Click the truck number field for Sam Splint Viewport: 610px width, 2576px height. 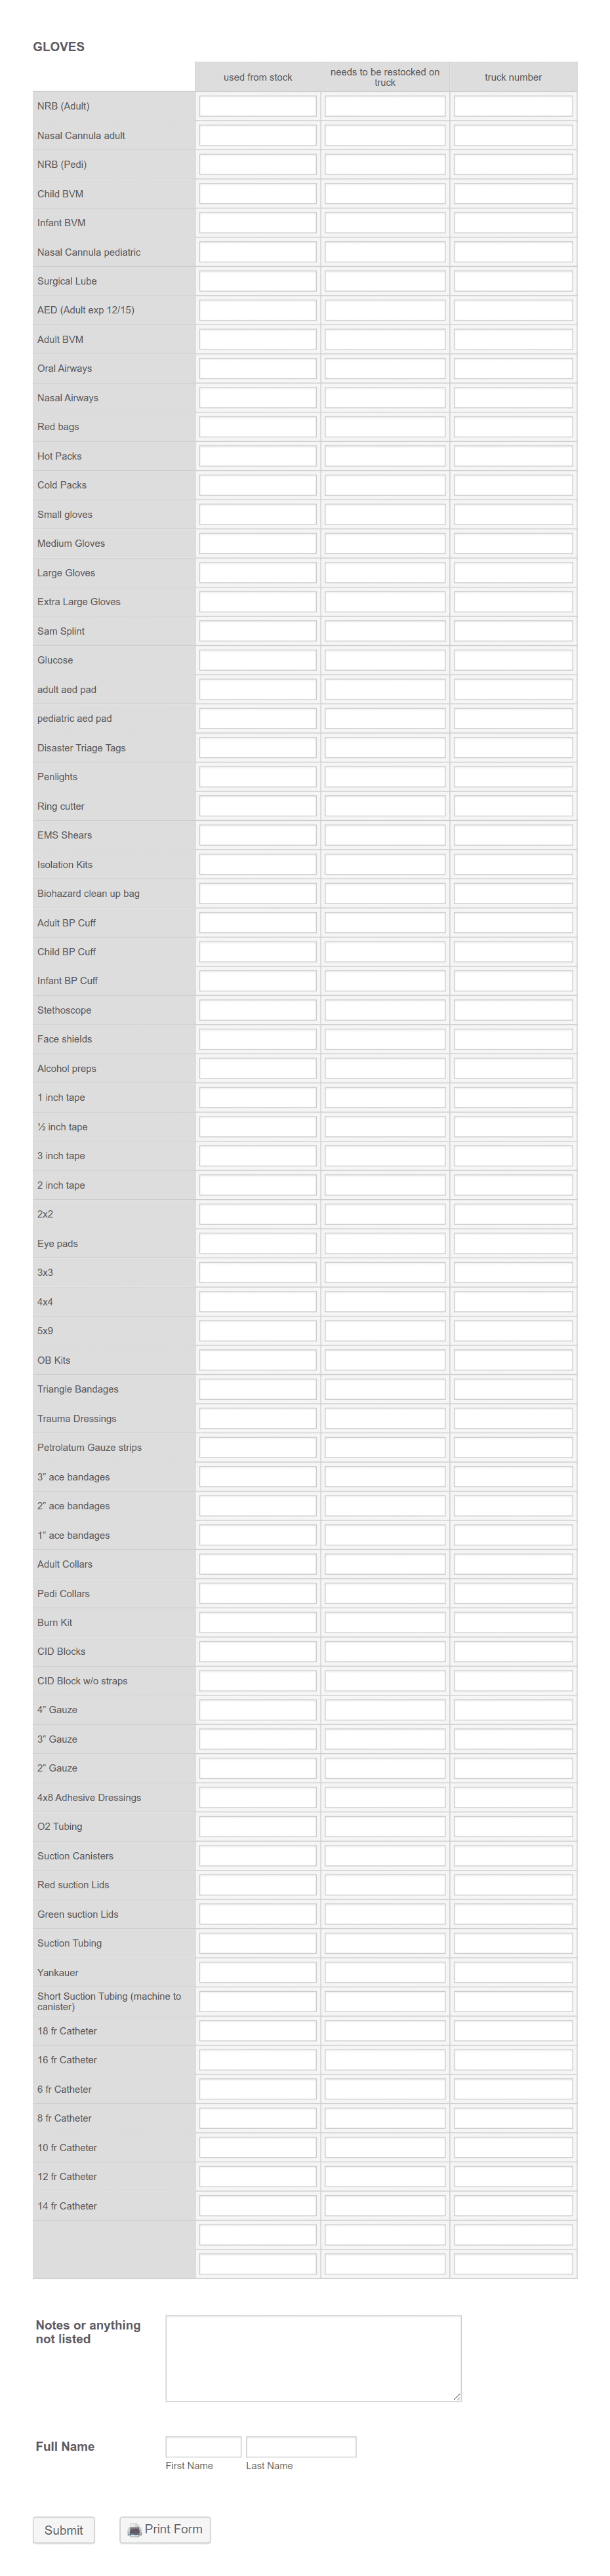[x=512, y=631]
